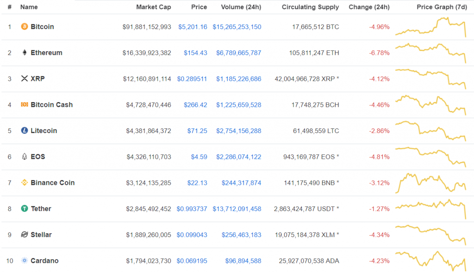Open Ethereum 7-day price graph
Image resolution: width=474 pixels, height=273 pixels.
tap(431, 53)
